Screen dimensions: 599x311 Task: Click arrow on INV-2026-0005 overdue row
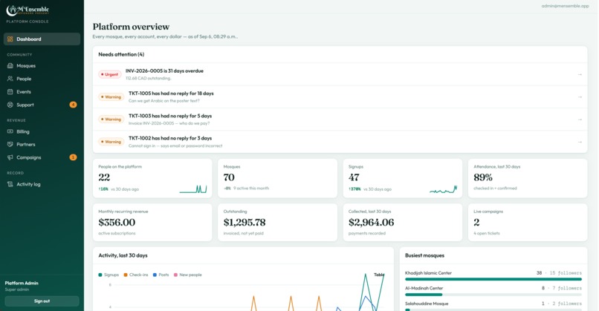(x=580, y=74)
